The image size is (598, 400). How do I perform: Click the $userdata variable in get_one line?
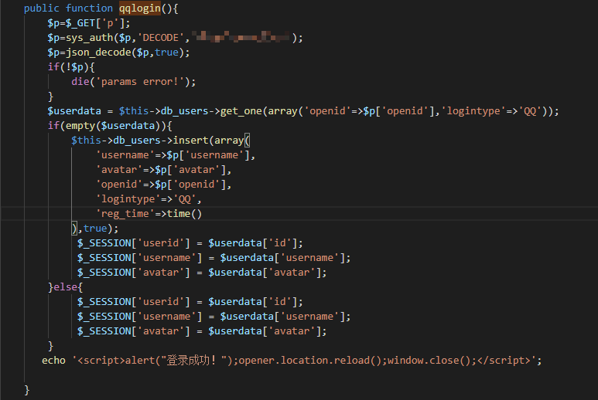tap(74, 111)
